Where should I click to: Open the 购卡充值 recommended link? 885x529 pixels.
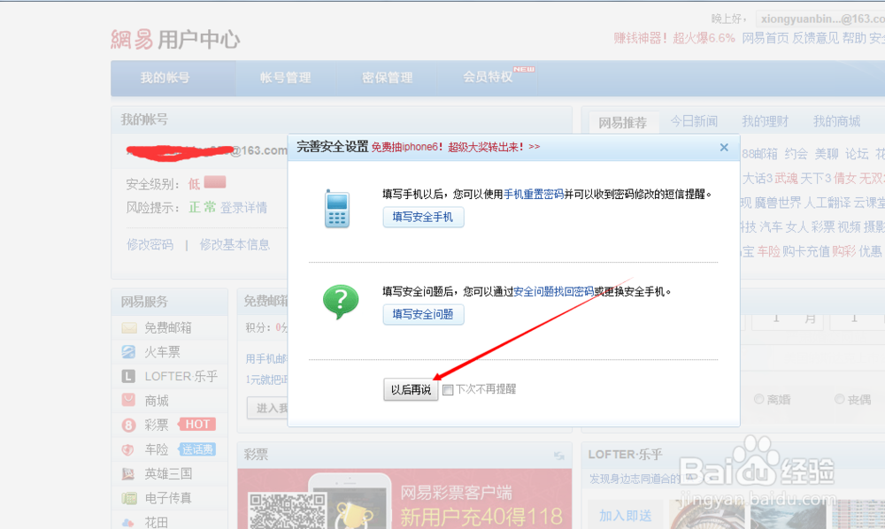805,251
